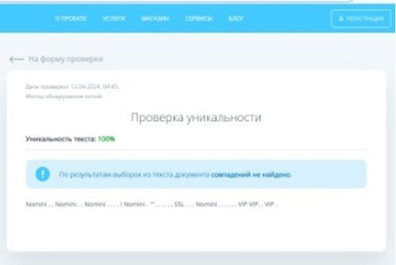Return via the На форму проверки link
The image size is (396, 265).
(x=65, y=59)
